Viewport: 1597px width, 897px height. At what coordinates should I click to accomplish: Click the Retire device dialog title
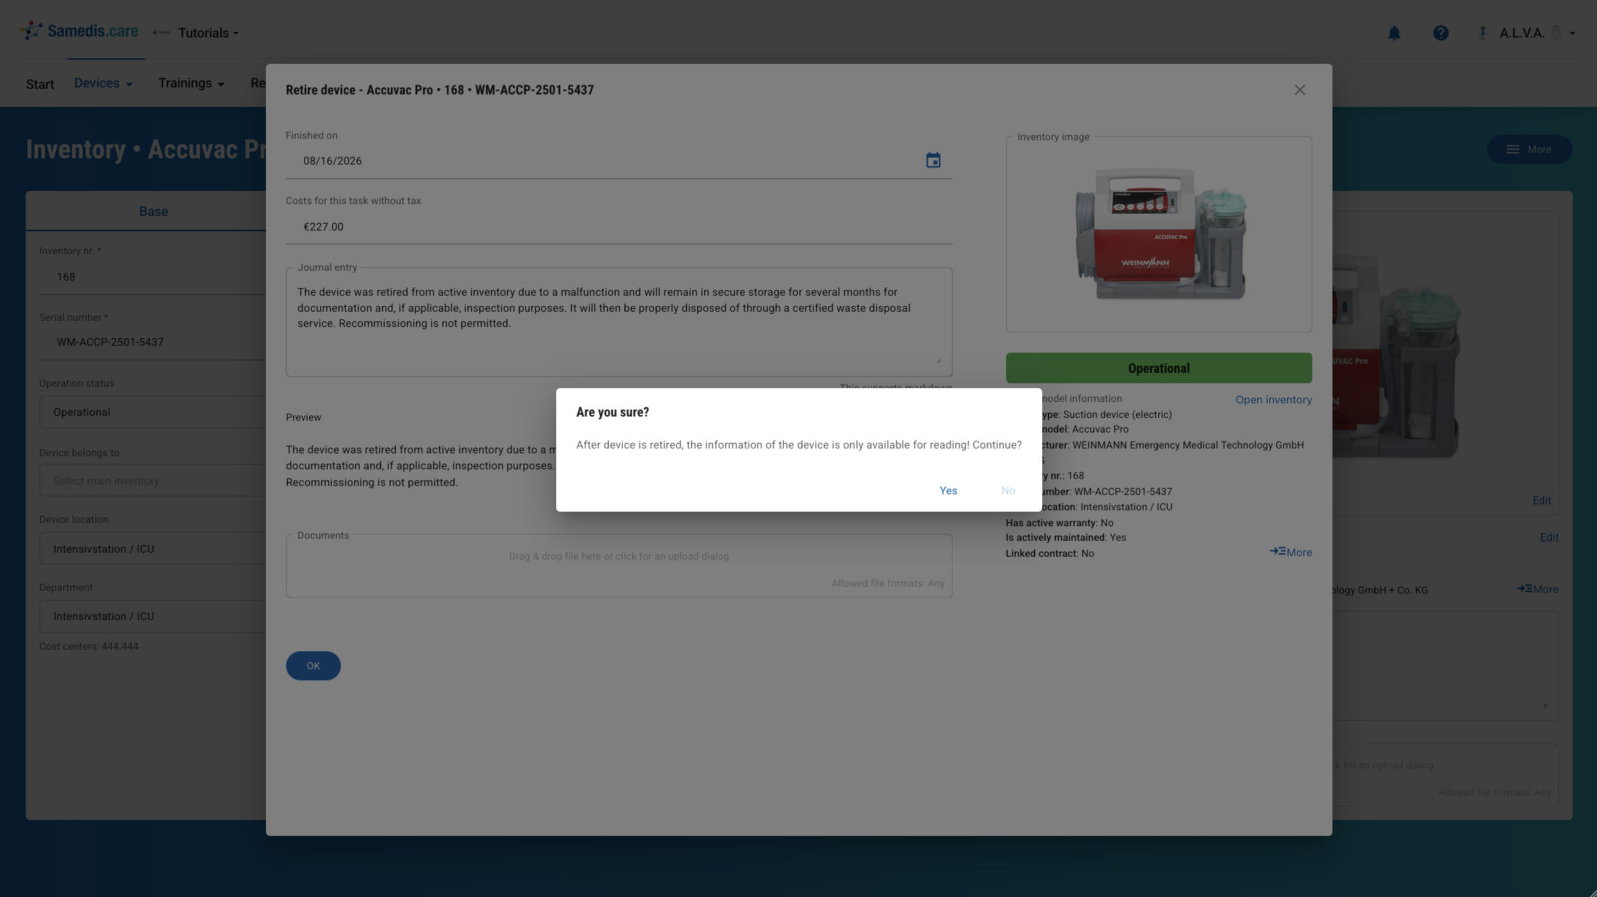coord(440,90)
